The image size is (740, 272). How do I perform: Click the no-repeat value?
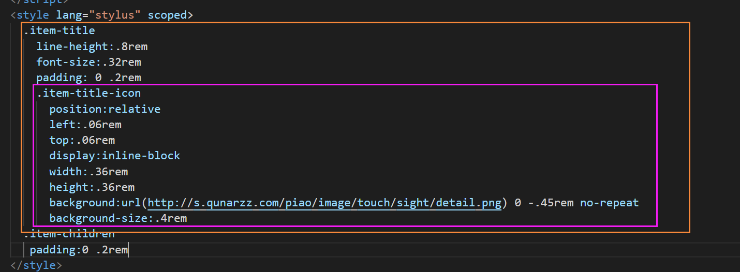tap(609, 203)
